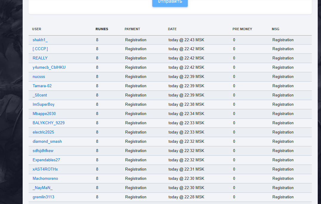Open user profile shakh1_
This screenshot has width=321, height=204.
(40, 40)
